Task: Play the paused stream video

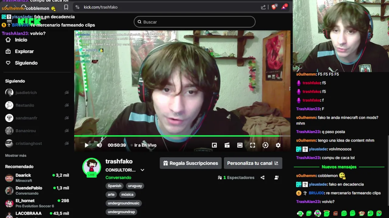Action: click(x=87, y=145)
